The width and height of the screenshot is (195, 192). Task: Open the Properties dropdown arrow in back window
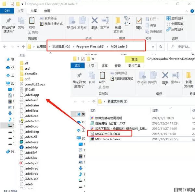pos(139,30)
